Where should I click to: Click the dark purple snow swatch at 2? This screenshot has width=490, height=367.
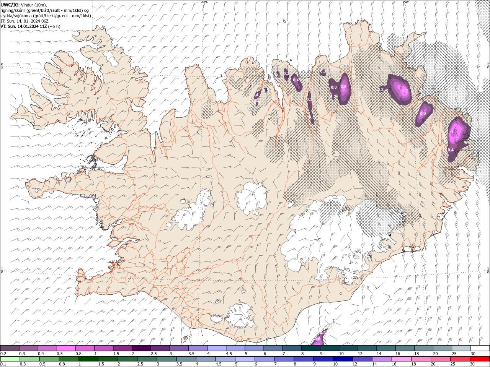(x=141, y=348)
